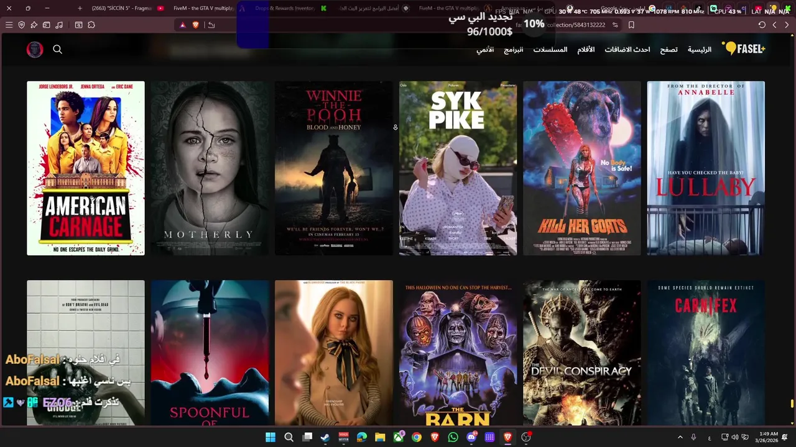Switch to Drops & Rewards Inventory tab
The image size is (796, 447).
284,8
